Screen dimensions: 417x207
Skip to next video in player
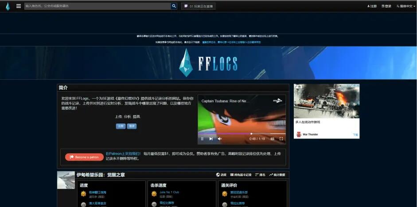[x=211, y=139]
